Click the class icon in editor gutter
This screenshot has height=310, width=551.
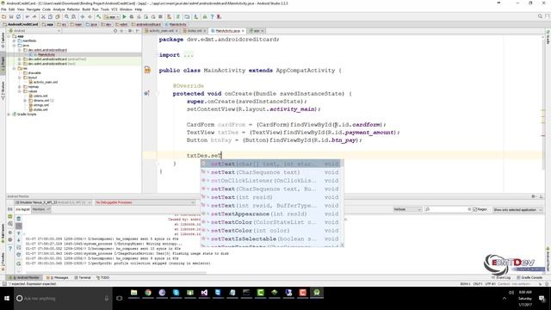147,70
